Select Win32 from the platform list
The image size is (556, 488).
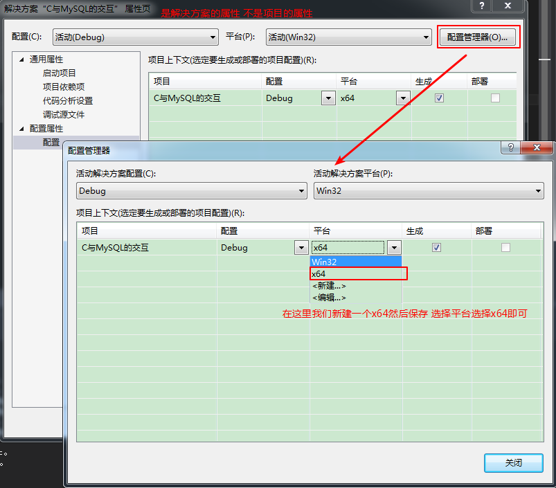click(x=355, y=262)
